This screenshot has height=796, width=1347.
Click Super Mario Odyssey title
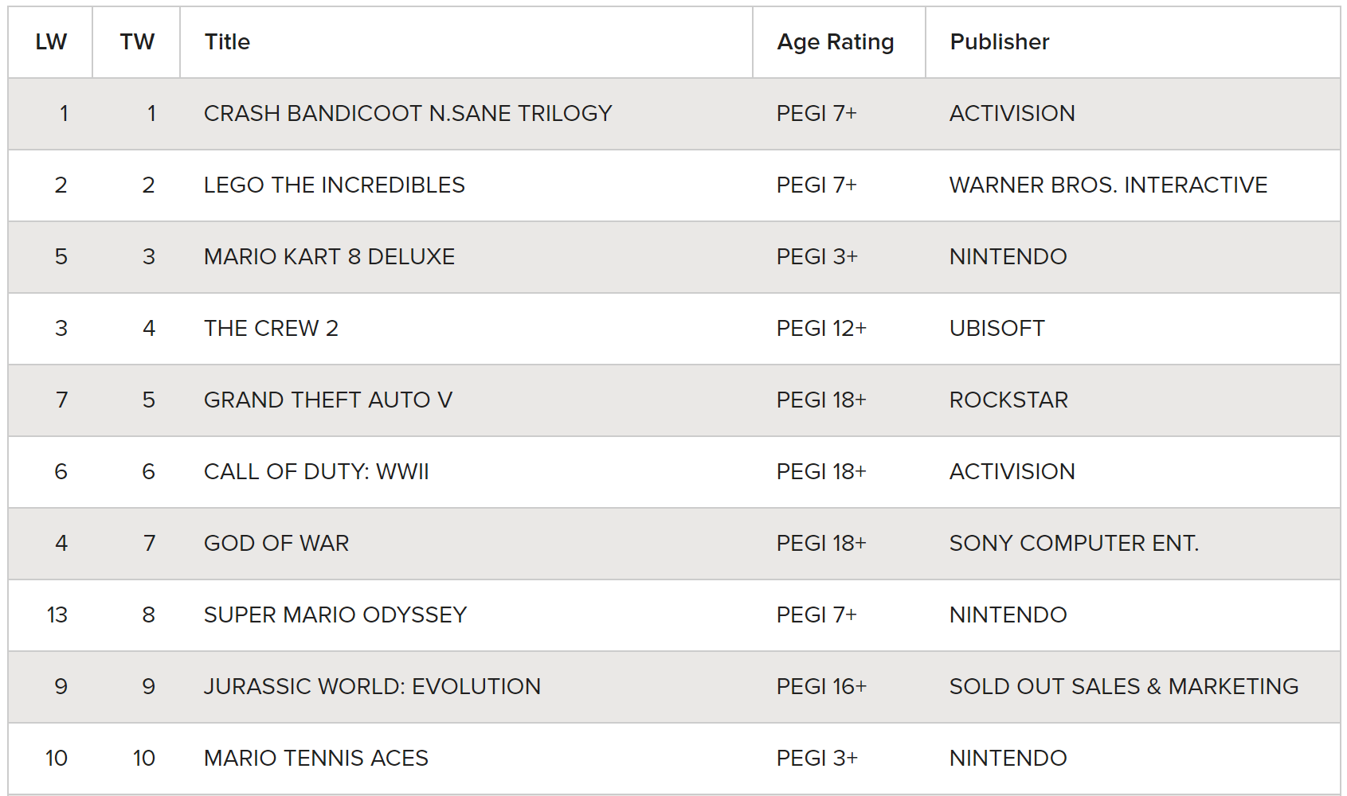tap(335, 615)
